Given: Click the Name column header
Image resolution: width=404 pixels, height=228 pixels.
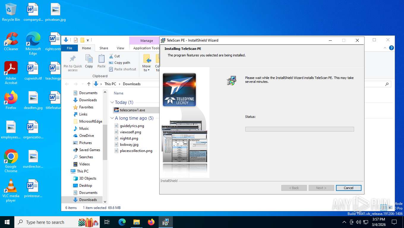Looking at the screenshot, I should [x=119, y=93].
